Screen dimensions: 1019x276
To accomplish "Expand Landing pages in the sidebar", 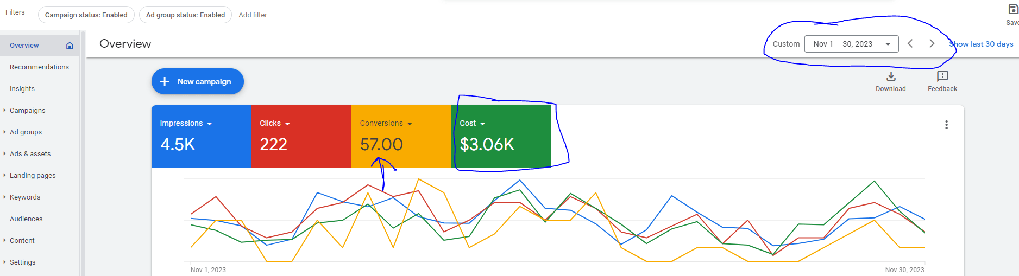I will tap(4, 175).
